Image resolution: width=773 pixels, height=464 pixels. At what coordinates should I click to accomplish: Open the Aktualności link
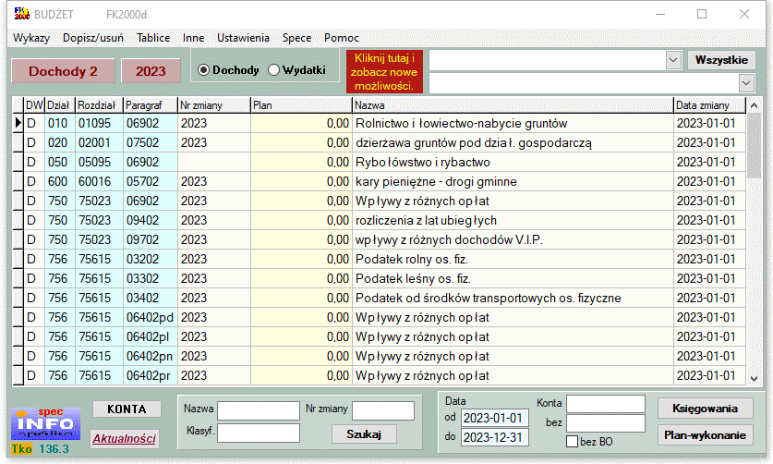125,438
